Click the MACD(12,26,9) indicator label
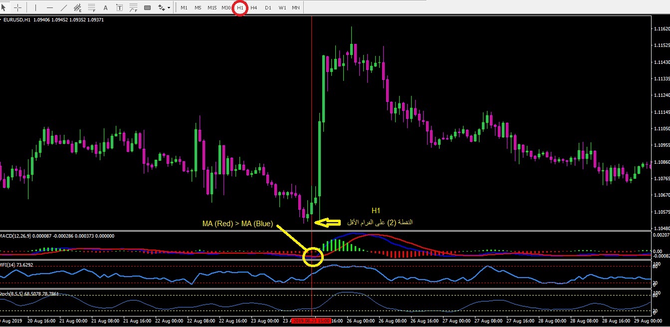Screen dimensions: 670x327 (x=15, y=235)
